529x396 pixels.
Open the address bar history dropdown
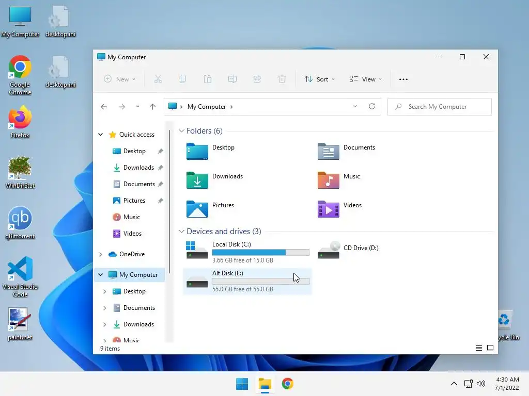pos(354,106)
